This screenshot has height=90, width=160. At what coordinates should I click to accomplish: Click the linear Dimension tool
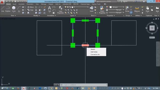tap(53, 7)
